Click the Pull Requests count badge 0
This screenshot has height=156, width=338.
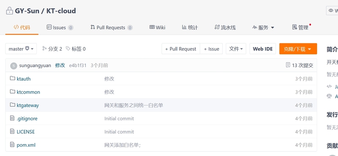coord(130,28)
